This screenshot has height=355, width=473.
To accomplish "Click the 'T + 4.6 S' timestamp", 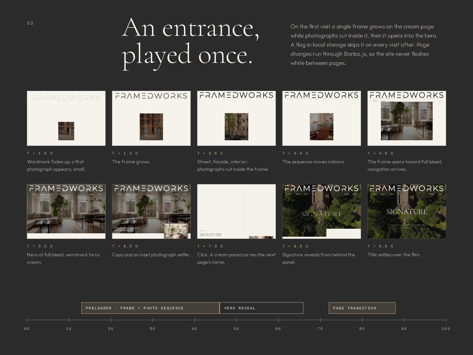I will click(380, 153).
